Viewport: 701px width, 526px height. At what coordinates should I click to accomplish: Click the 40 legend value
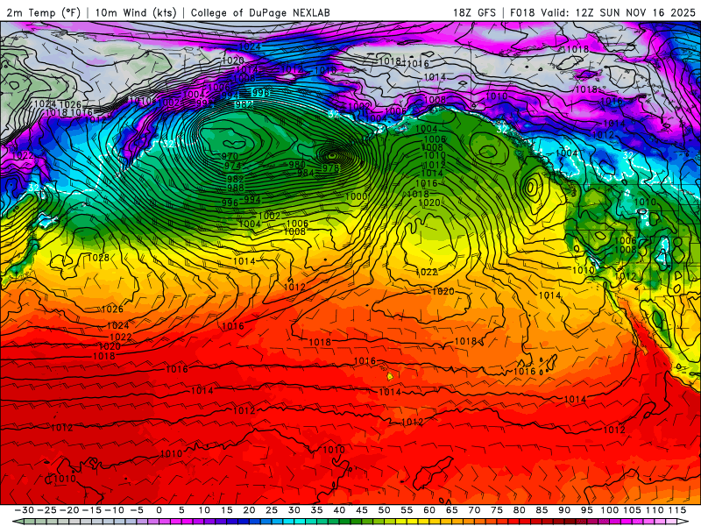[x=339, y=510]
